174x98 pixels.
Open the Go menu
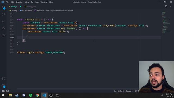pos(32,2)
